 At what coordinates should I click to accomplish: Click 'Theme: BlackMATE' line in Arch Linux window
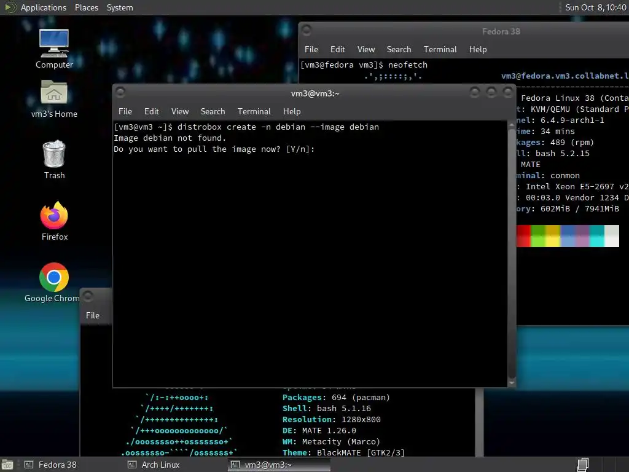point(343,452)
